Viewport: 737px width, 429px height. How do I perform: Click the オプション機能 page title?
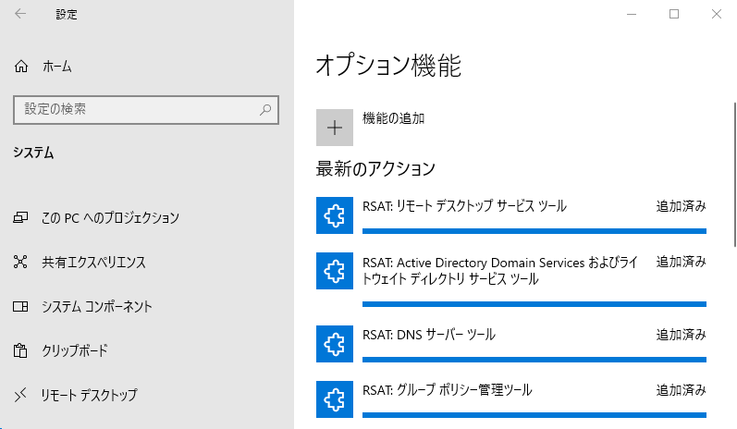[388, 66]
